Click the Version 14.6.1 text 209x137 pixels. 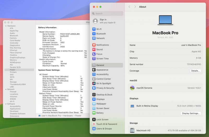pyautogui.click(x=194, y=88)
